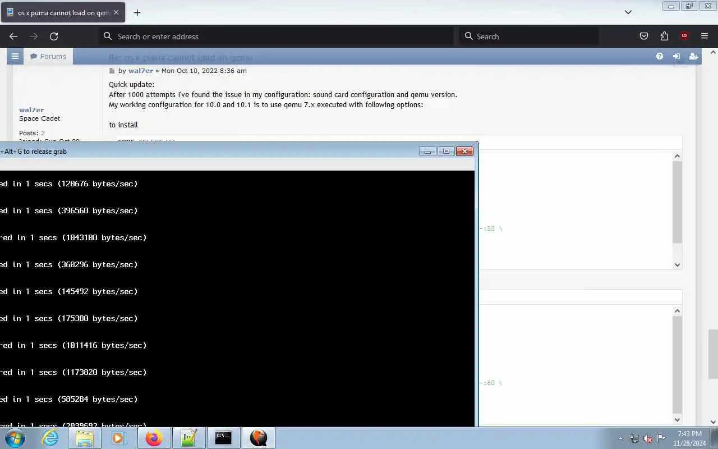
Task: Click the second code box scroll-up arrow
Action: click(x=678, y=311)
